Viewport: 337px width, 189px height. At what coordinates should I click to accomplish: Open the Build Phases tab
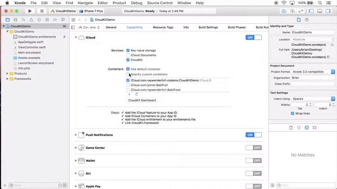tap(236, 27)
